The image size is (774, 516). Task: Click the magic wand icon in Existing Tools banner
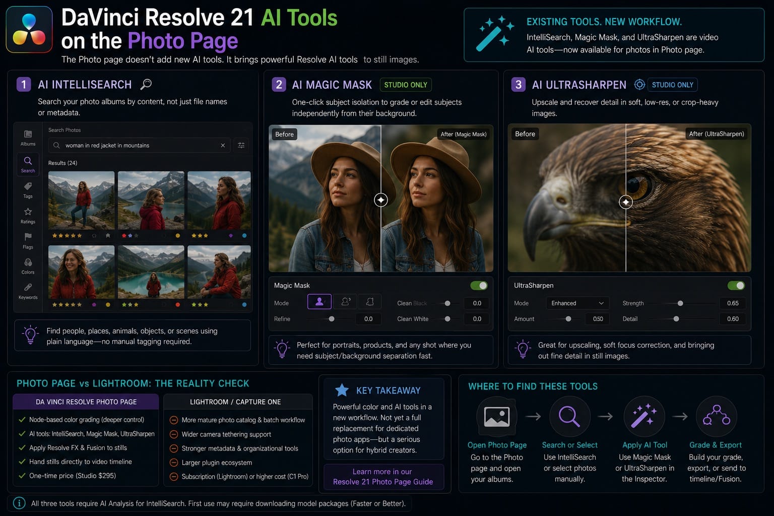pos(494,34)
